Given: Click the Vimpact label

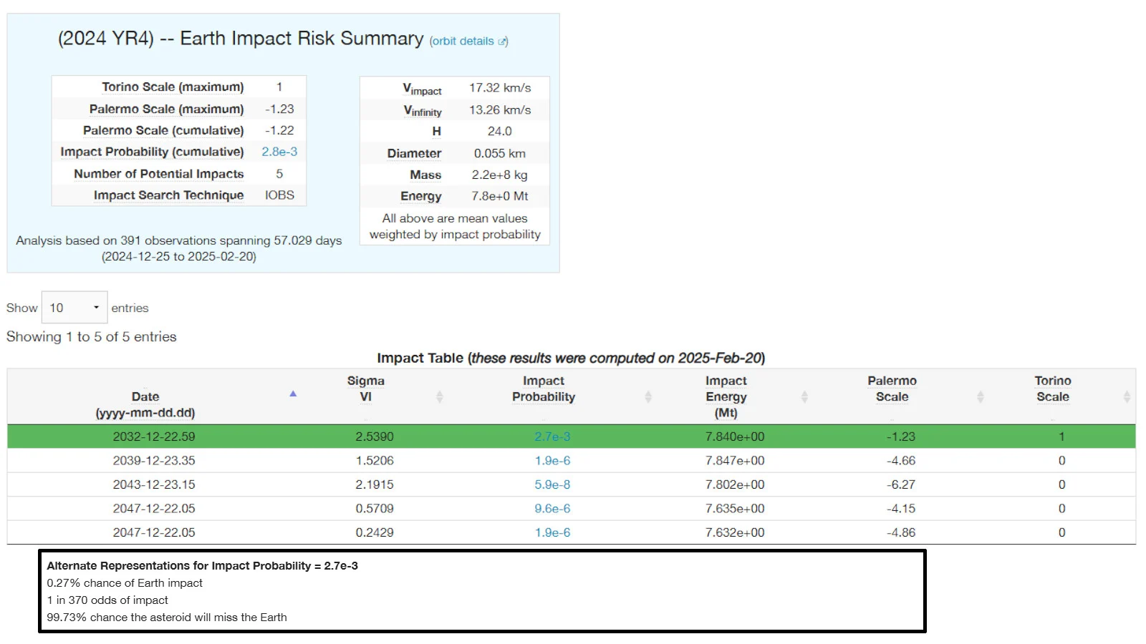Looking at the screenshot, I should [x=422, y=89].
